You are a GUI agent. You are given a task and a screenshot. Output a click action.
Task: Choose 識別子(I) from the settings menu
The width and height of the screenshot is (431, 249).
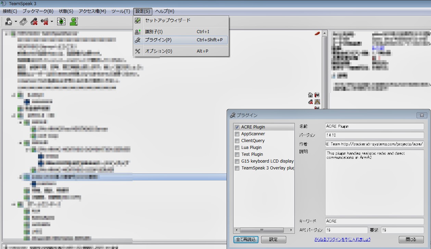pos(181,32)
